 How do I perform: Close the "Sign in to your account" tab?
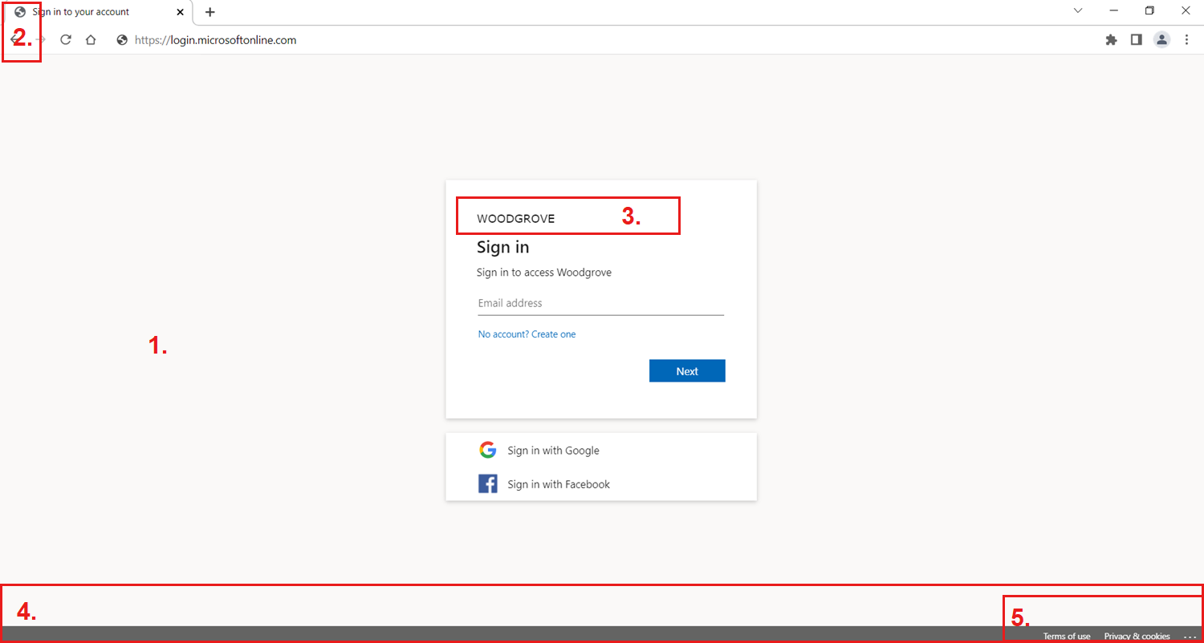(x=180, y=12)
